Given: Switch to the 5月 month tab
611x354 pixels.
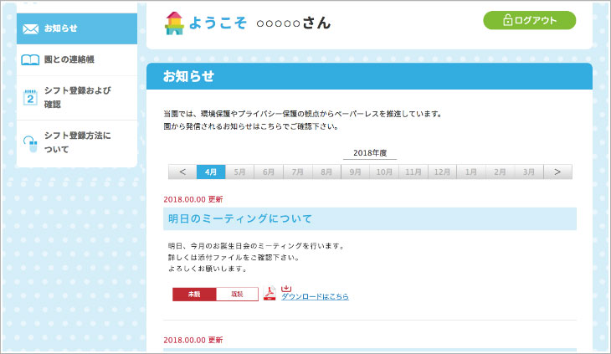Looking at the screenshot, I should click(x=239, y=172).
